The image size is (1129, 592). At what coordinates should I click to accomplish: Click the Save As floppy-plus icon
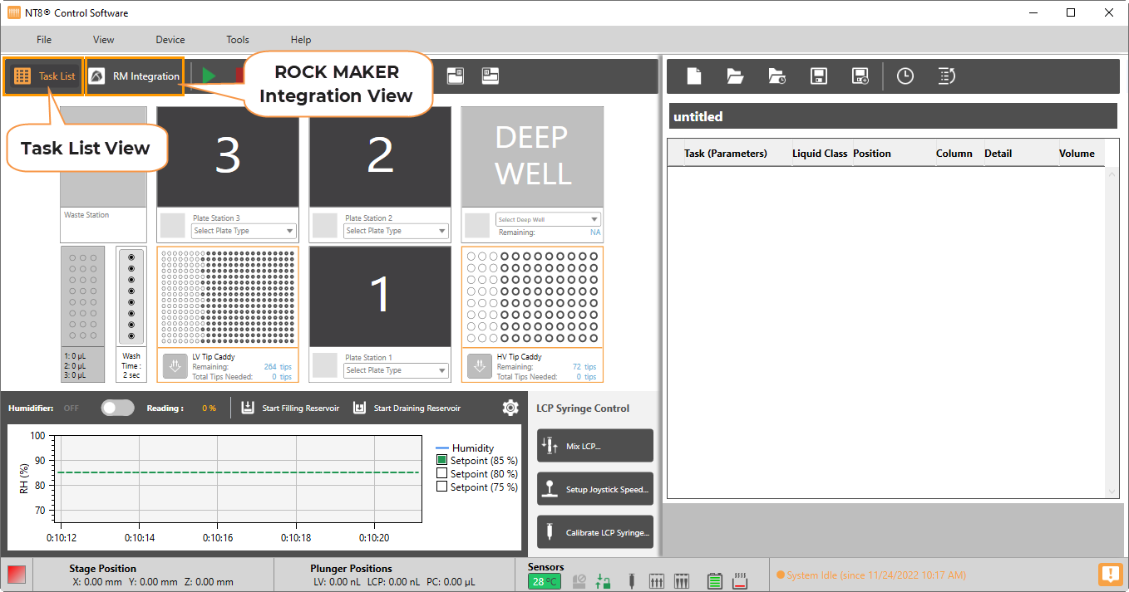860,76
